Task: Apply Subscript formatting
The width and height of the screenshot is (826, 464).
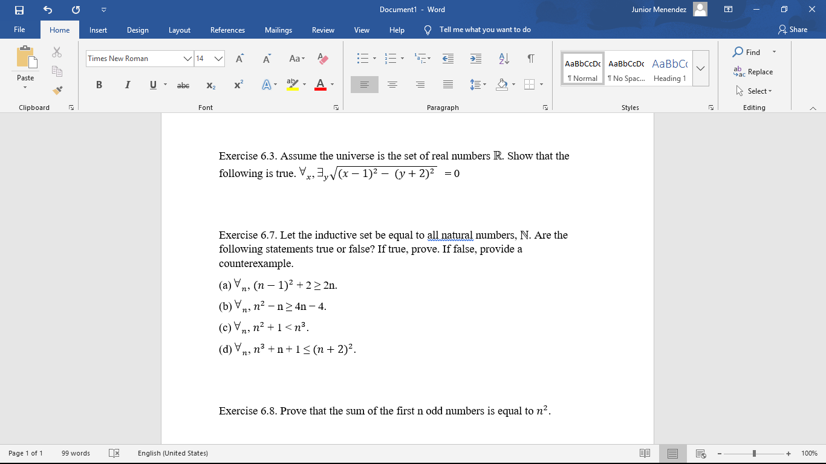Action: pos(210,85)
